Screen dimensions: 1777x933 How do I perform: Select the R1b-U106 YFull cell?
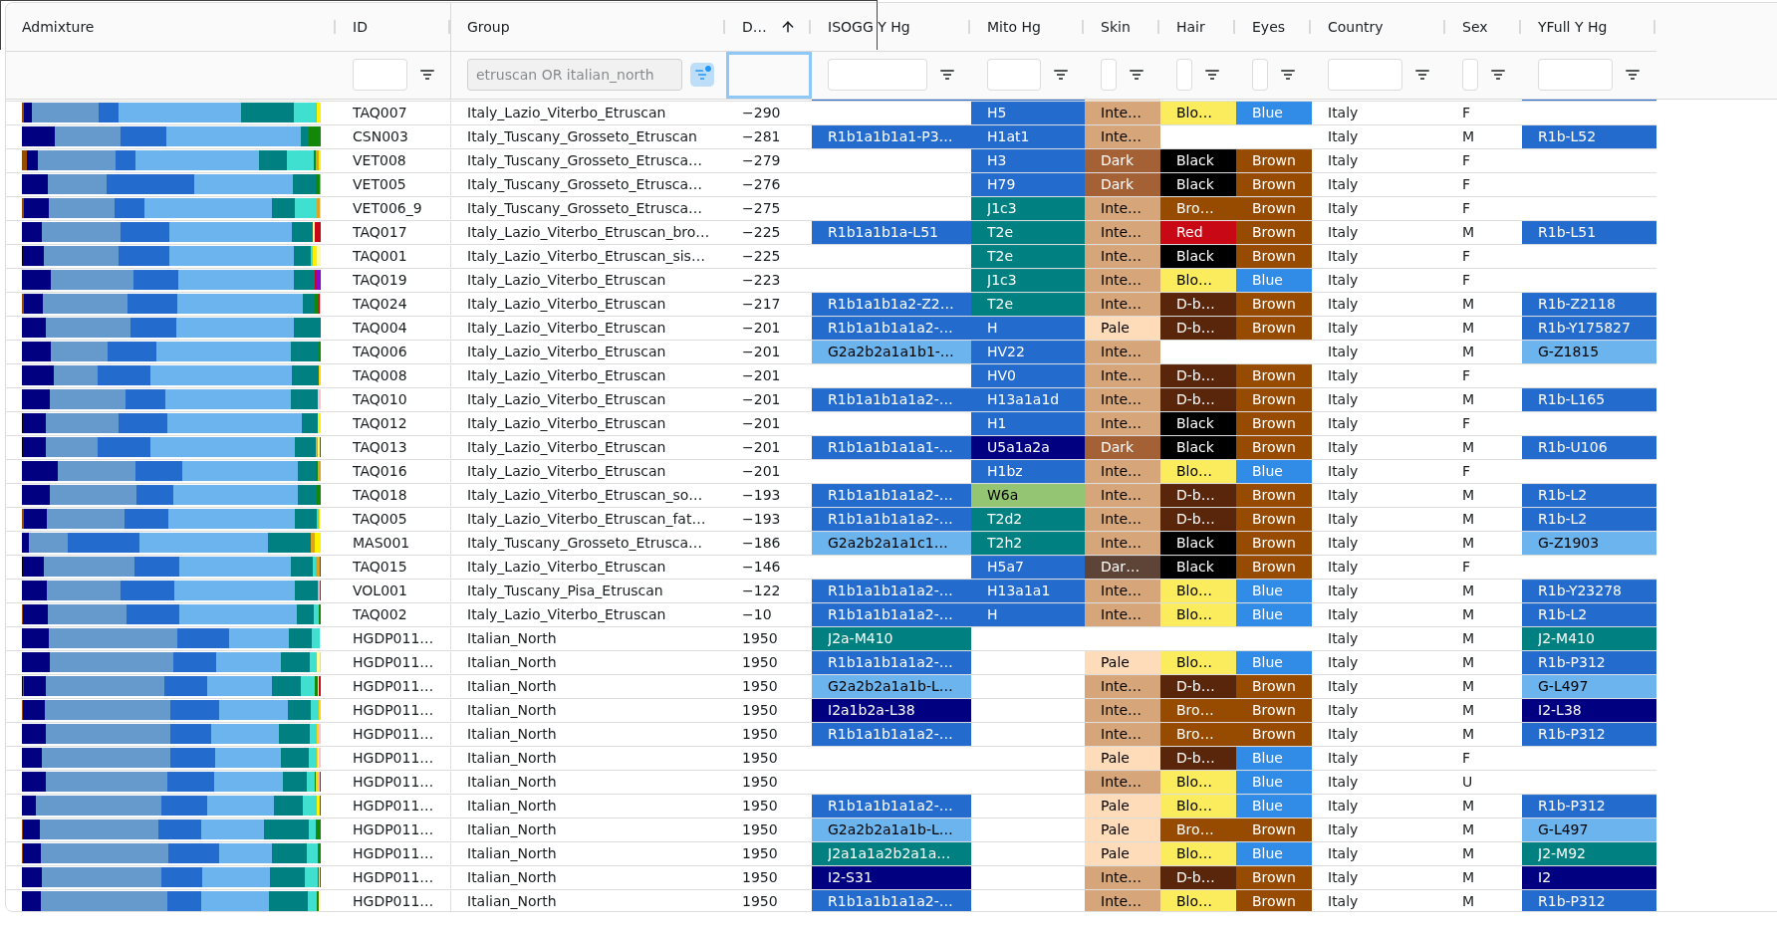[1589, 447]
